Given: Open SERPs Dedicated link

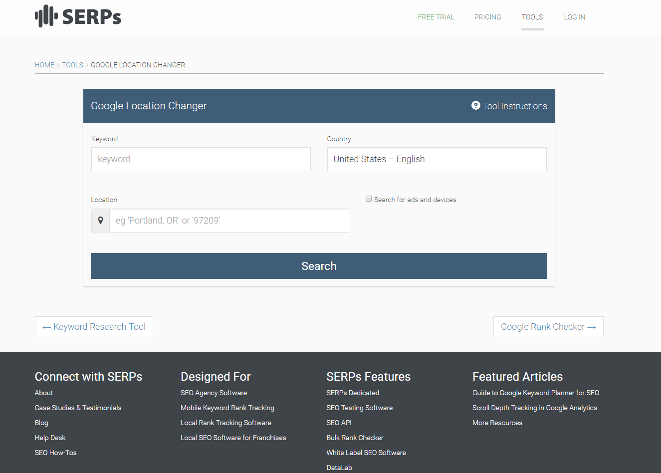Looking at the screenshot, I should [x=353, y=393].
